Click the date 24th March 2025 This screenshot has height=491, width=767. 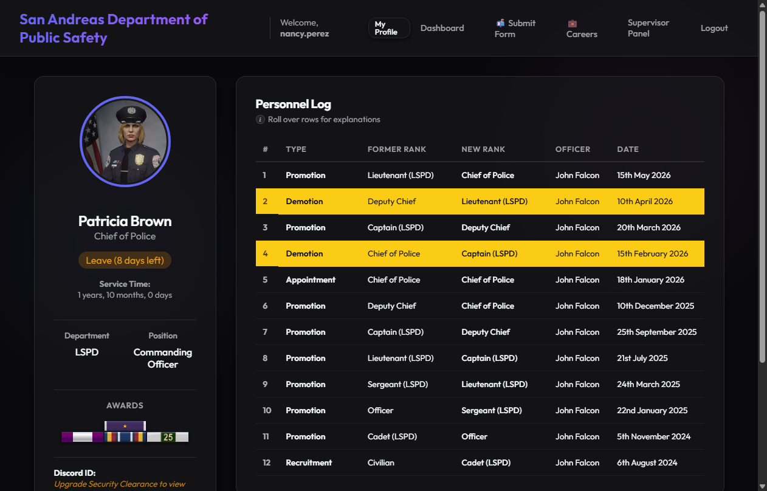(648, 384)
